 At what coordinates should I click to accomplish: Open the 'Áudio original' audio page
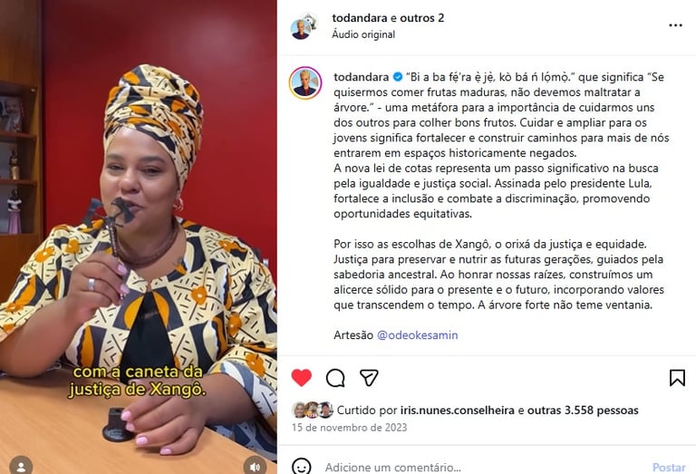pyautogui.click(x=363, y=34)
